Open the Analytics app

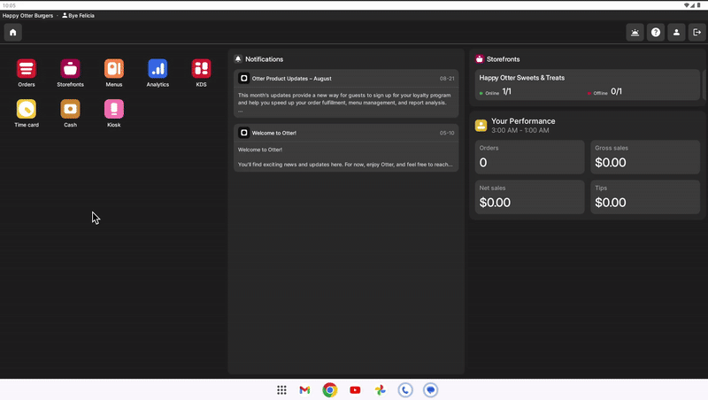[158, 69]
